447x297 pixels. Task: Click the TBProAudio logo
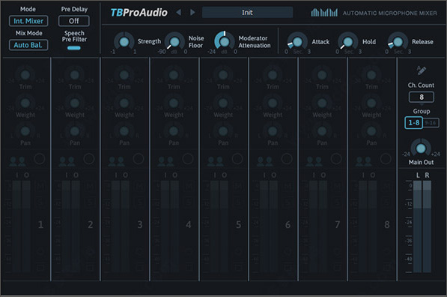(139, 13)
